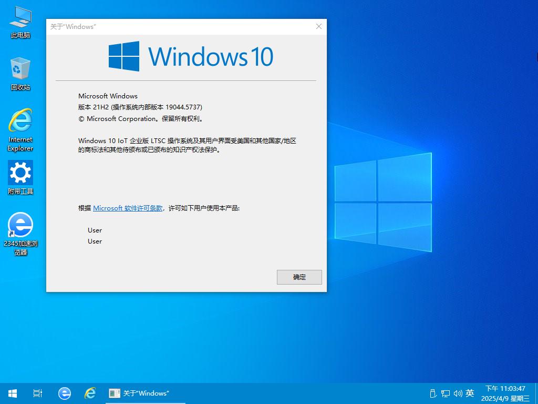The width and height of the screenshot is (538, 404).
Task: Open the Microsoft 软件许可条款 link
Action: (x=128, y=208)
